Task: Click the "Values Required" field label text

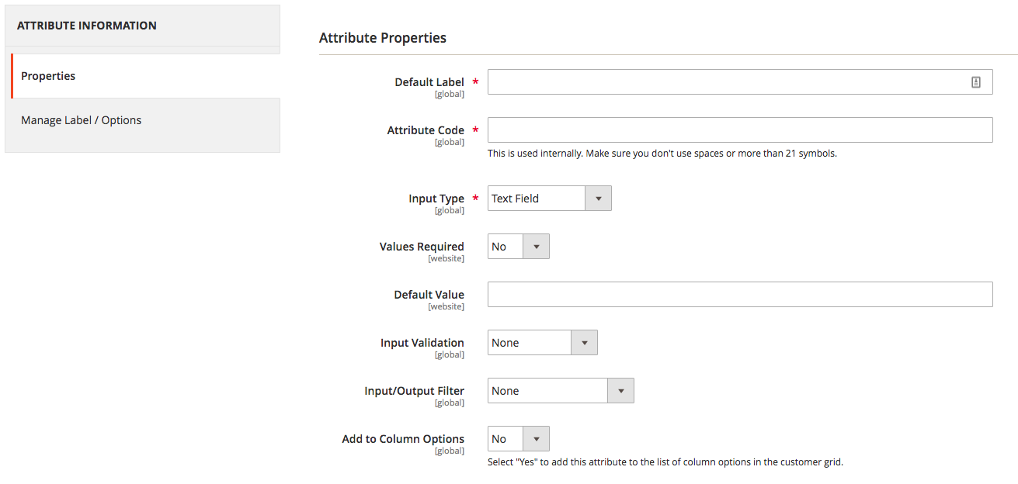Action: click(x=422, y=247)
